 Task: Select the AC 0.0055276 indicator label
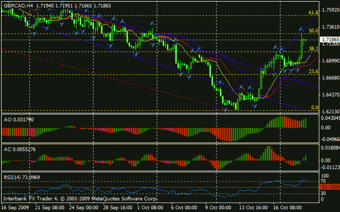pyautogui.click(x=20, y=150)
